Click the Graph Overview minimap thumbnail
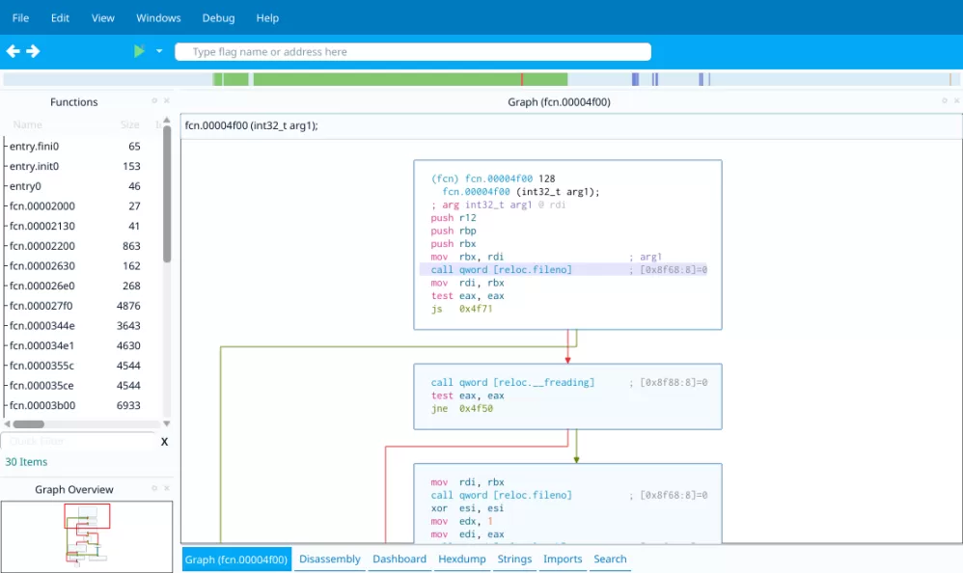 (87, 532)
